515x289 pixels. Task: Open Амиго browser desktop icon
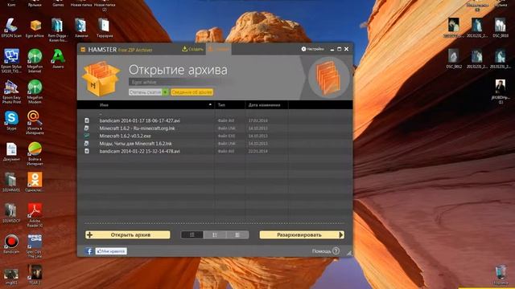pos(58,59)
